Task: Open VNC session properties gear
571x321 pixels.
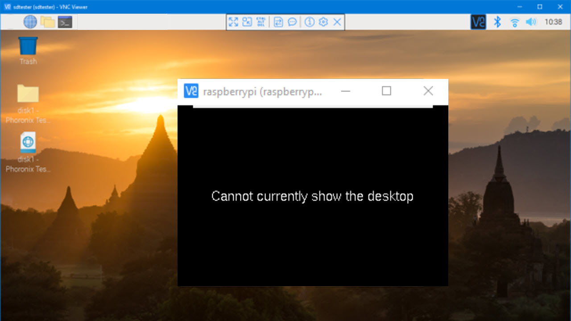Action: [323, 22]
